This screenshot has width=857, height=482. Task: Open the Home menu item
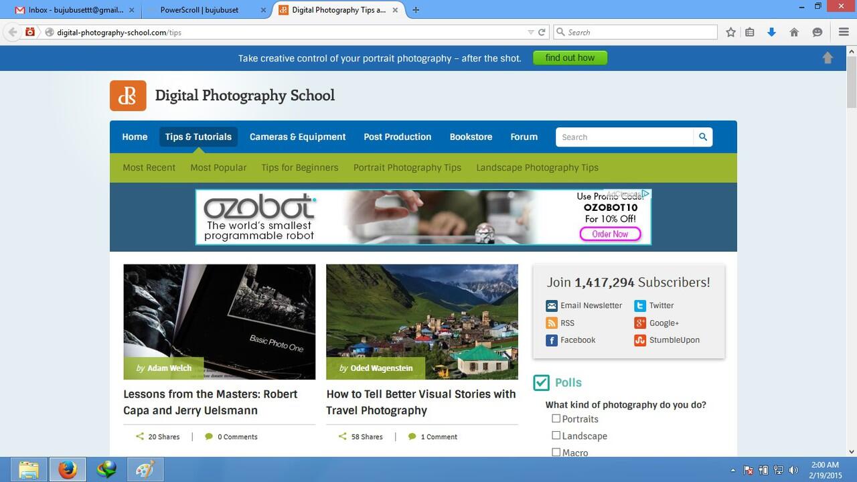[135, 137]
